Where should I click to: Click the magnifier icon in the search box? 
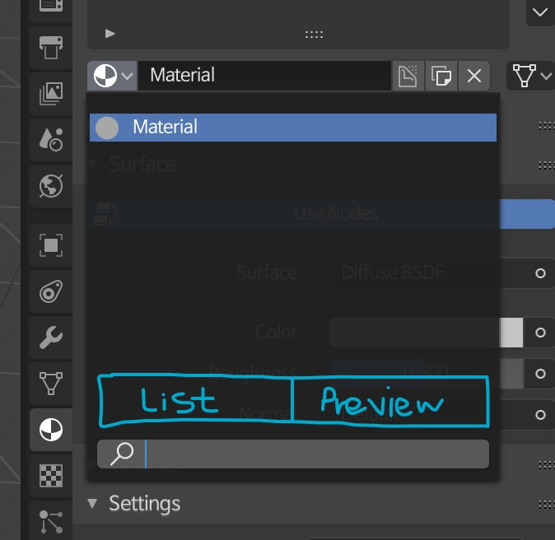[121, 454]
